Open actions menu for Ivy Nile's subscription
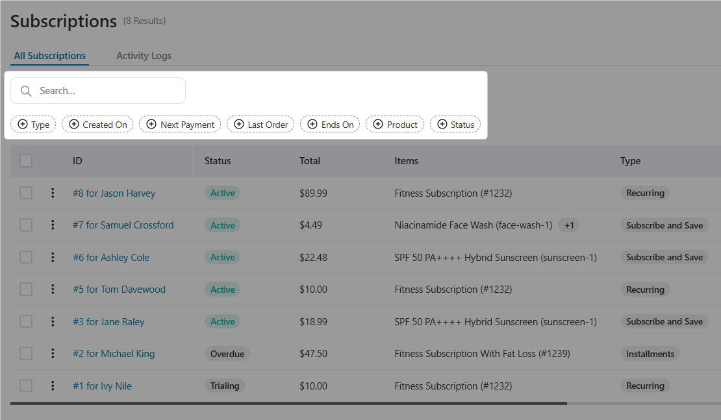Screen dimensions: 721x420 pos(53,385)
